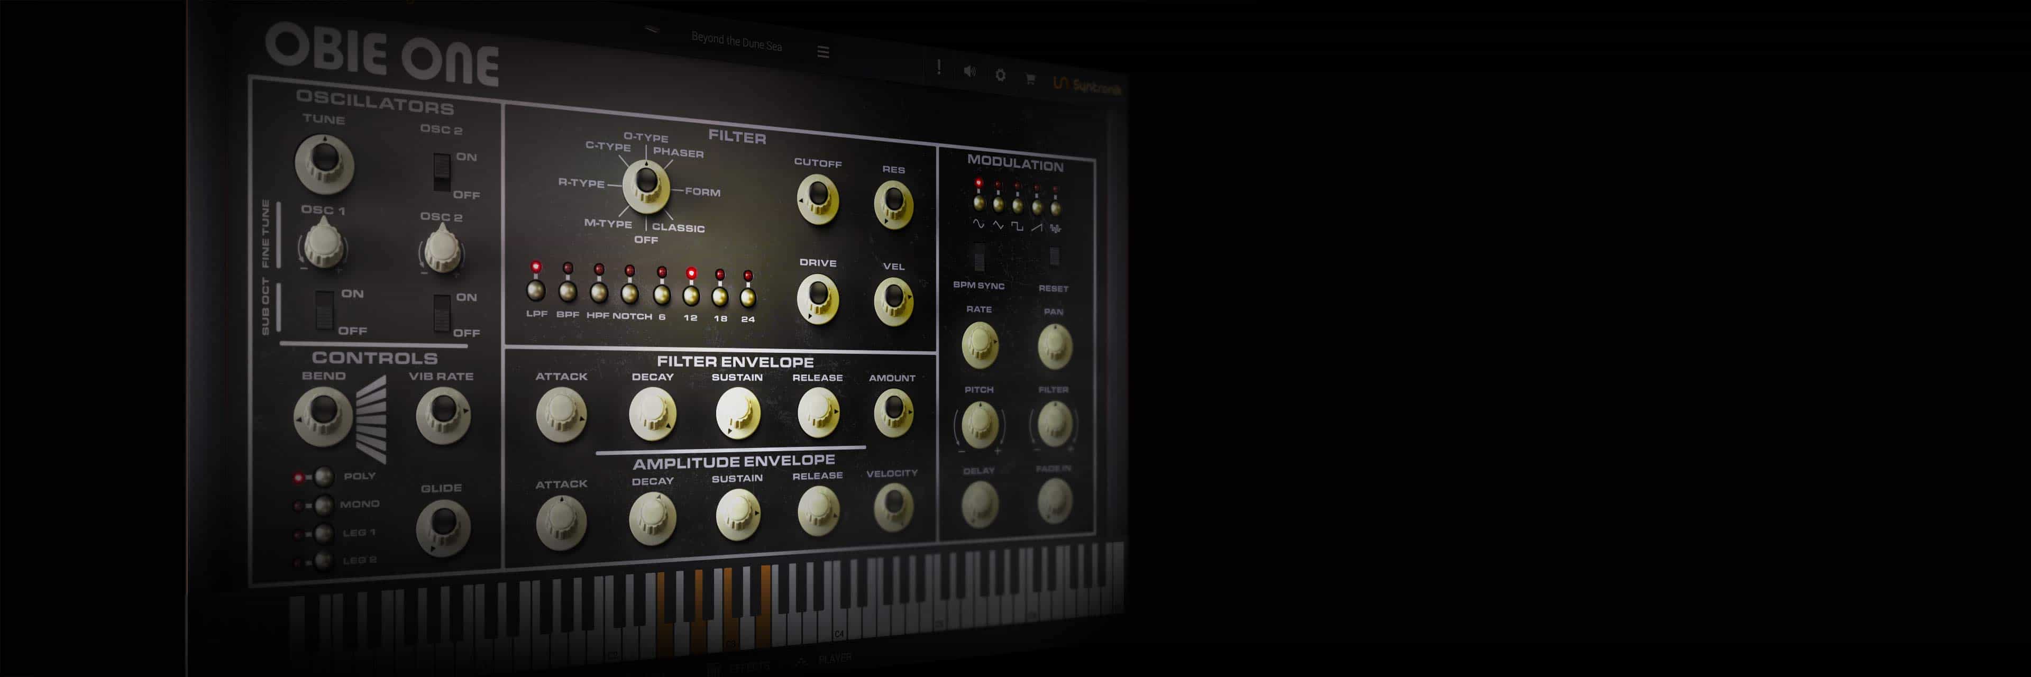This screenshot has height=677, width=2031.
Task: Click the Filter Envelope DECAY knob
Action: tap(652, 413)
